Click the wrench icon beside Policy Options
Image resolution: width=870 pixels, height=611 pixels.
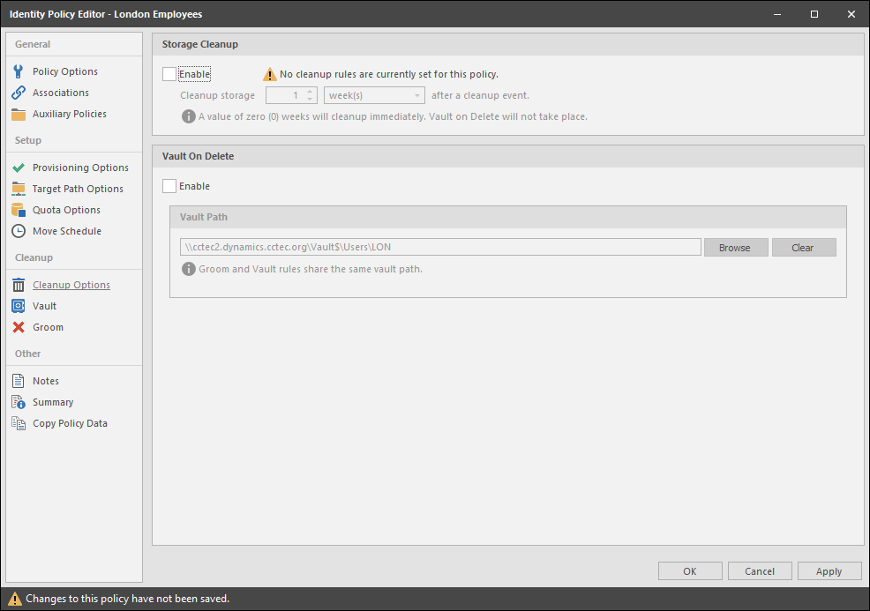pos(19,71)
